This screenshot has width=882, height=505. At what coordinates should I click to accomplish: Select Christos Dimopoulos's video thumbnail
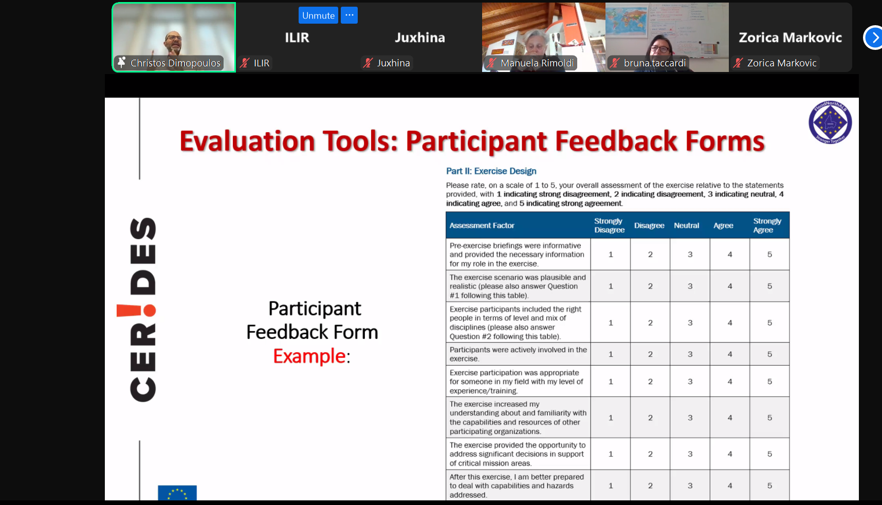[174, 38]
